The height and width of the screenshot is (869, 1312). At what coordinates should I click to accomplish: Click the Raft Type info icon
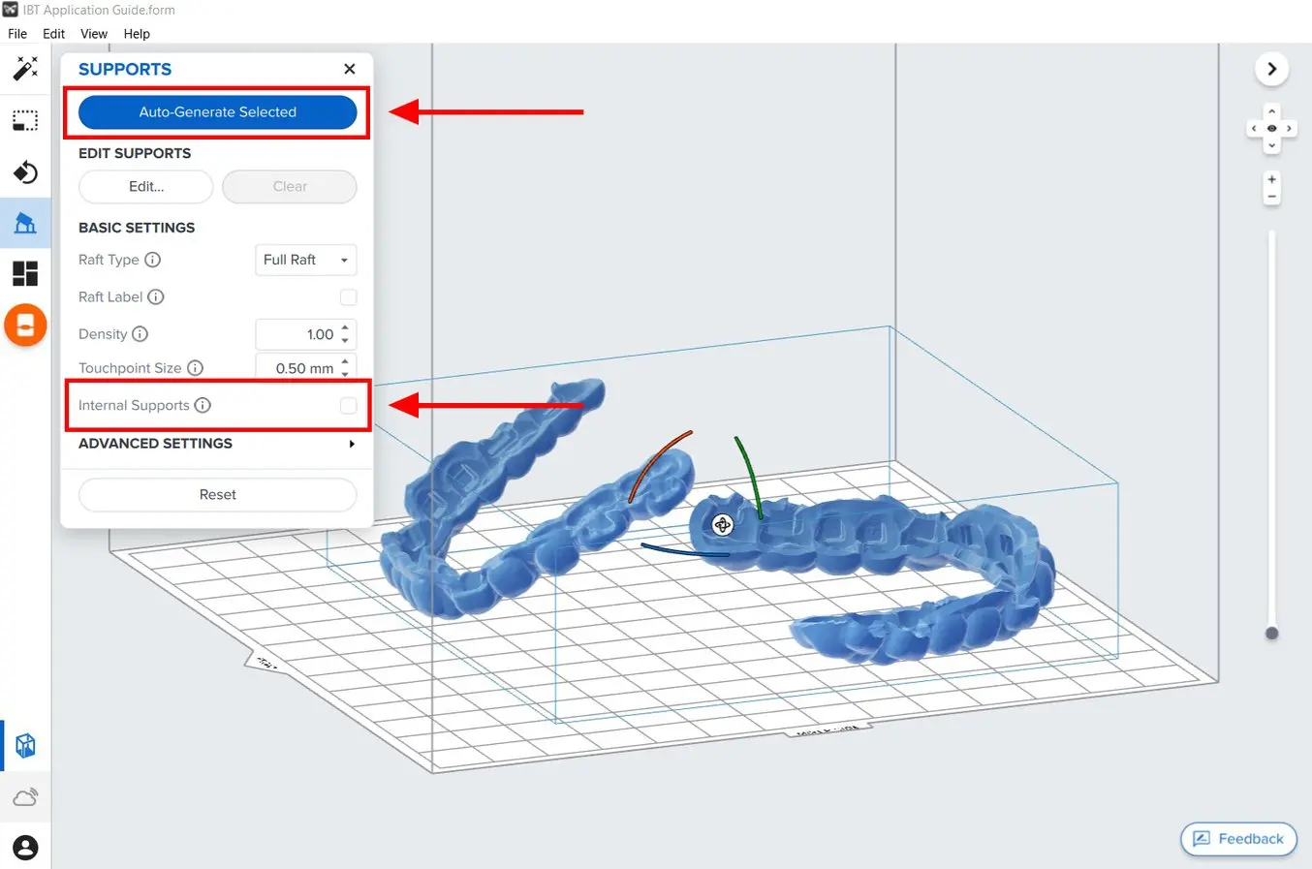(x=152, y=260)
